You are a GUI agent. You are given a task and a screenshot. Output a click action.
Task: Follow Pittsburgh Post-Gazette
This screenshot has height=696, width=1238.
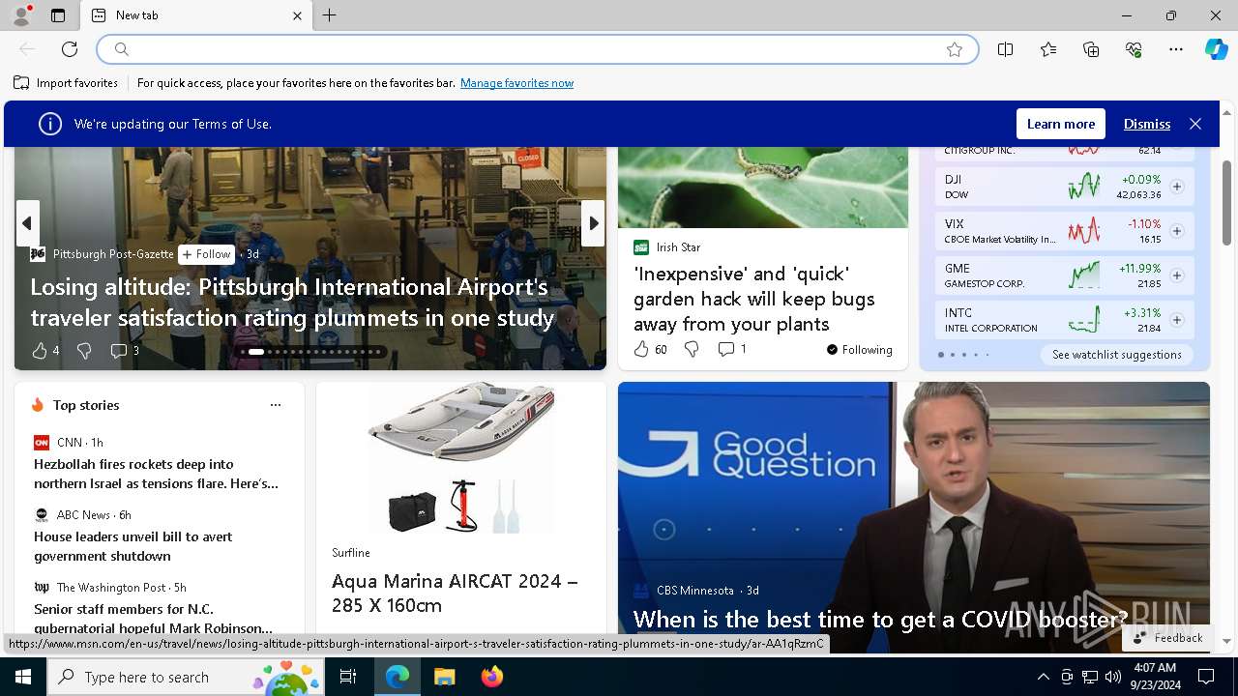(x=207, y=254)
